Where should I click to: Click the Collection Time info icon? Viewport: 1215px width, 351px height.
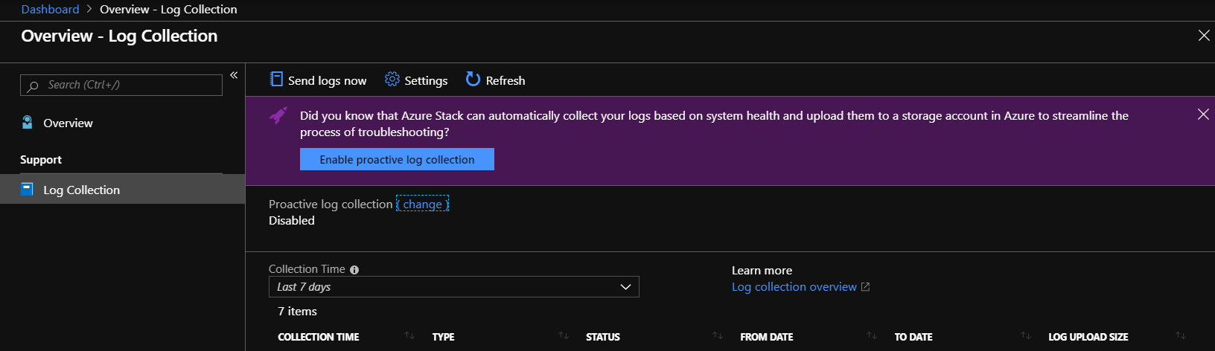pos(354,270)
